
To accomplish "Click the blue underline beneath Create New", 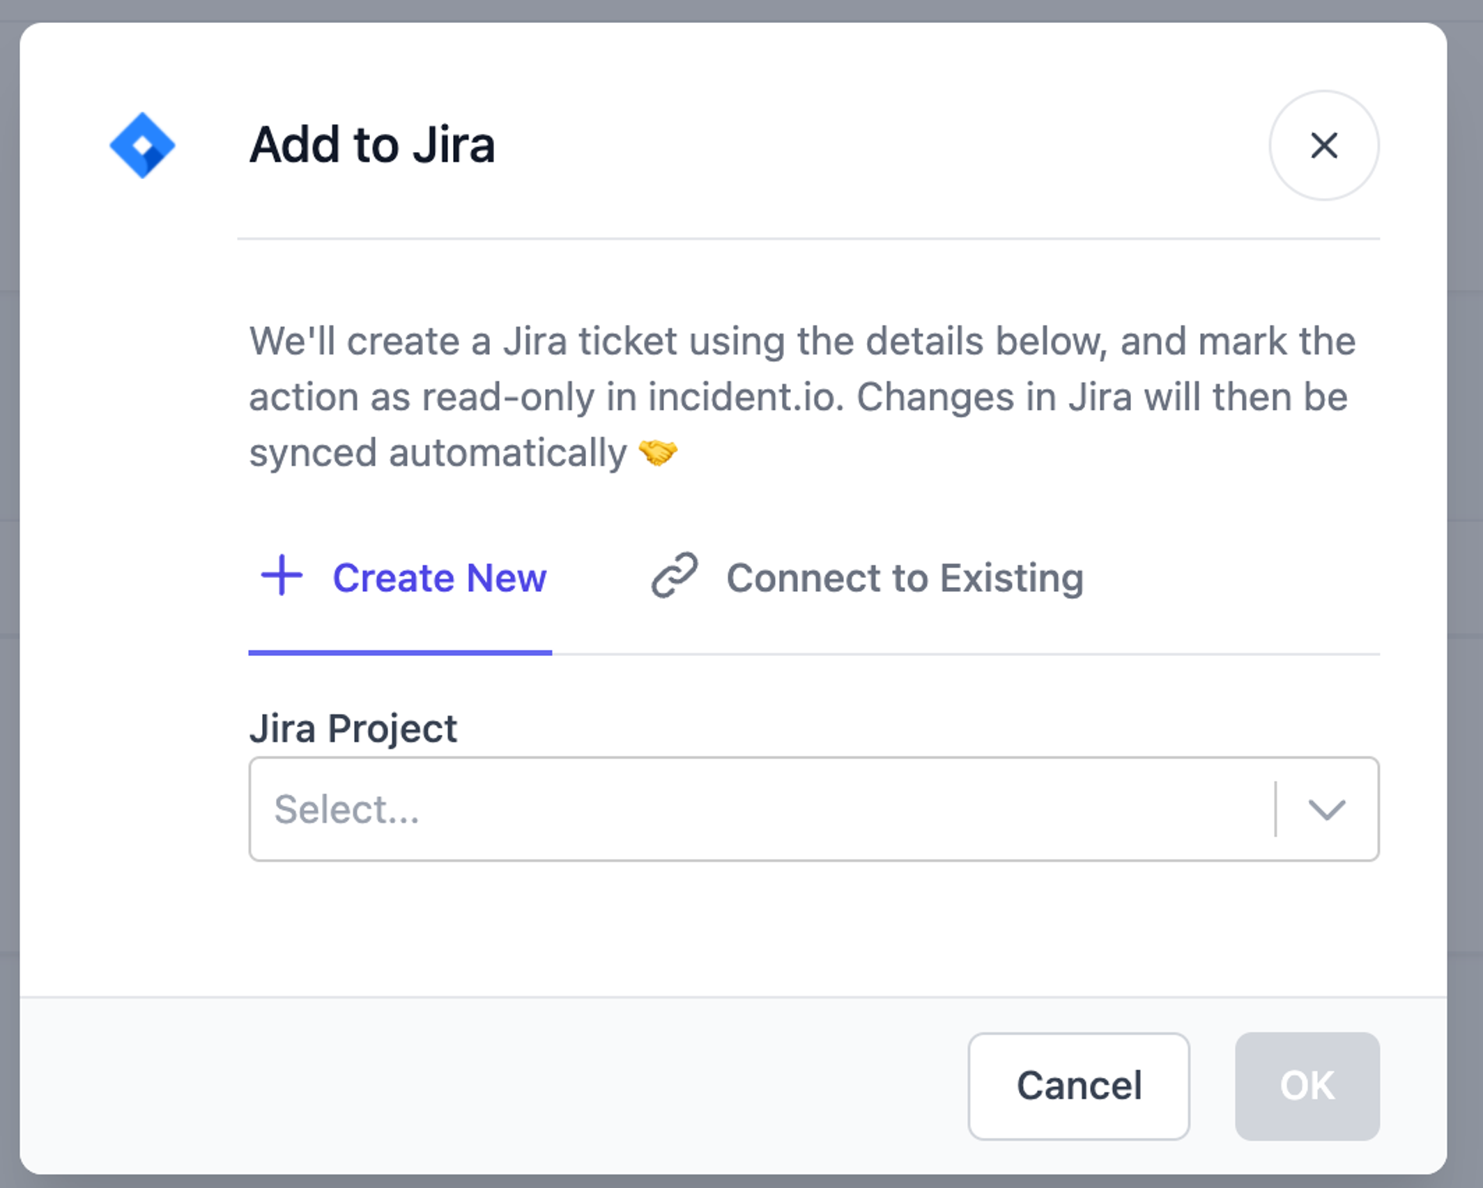I will [x=400, y=653].
